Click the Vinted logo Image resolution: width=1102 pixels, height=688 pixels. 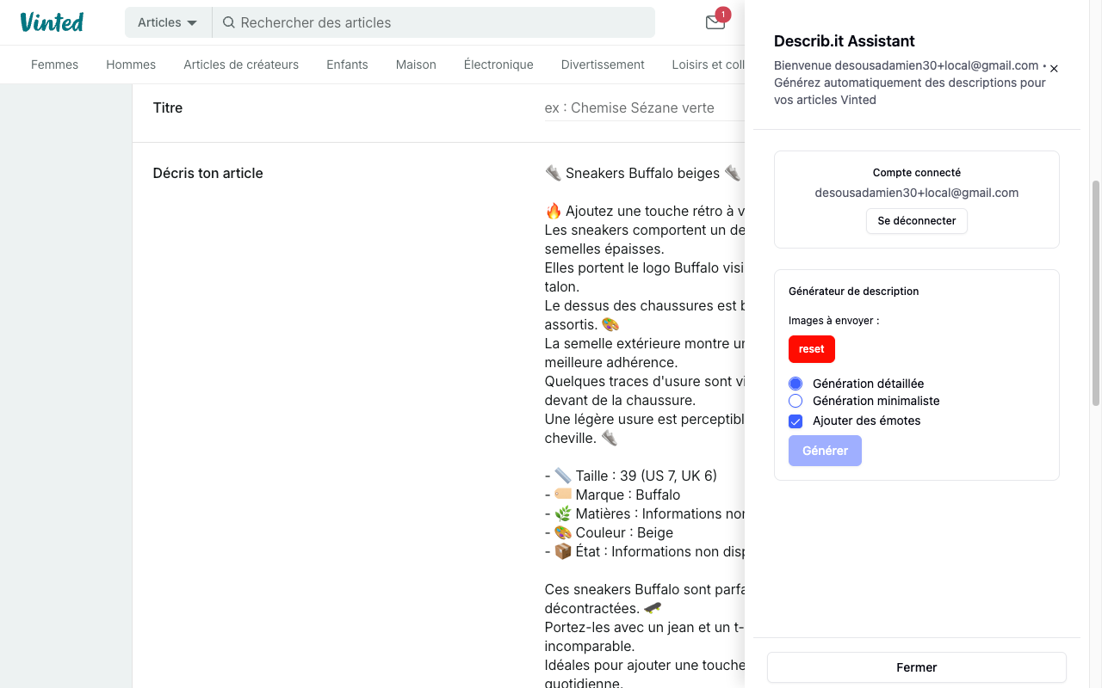[x=52, y=22]
